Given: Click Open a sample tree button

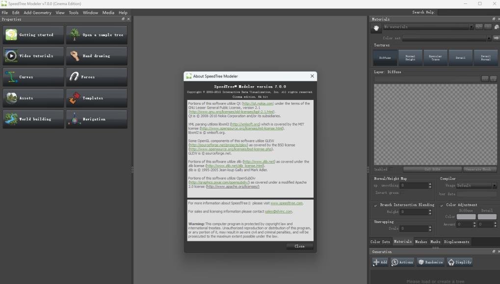Looking at the screenshot, I should (x=97, y=35).
